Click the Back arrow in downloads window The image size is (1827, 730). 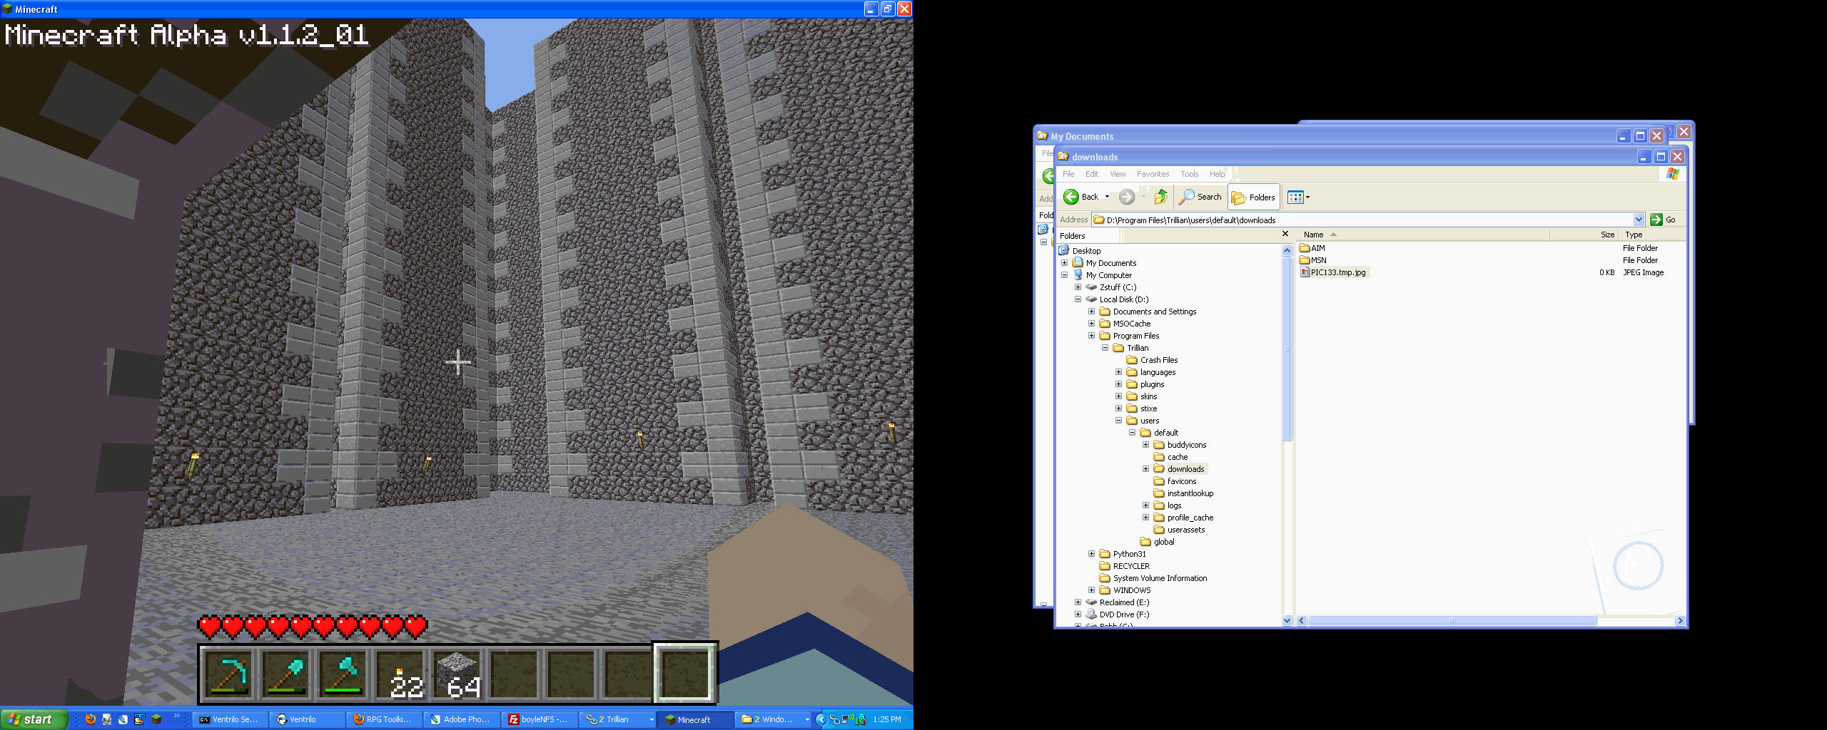[x=1081, y=197]
